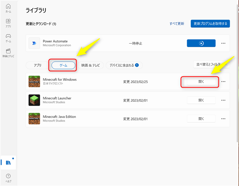Select the アプリ filter tab
Image resolution: width=239 pixels, height=186 pixels.
pyautogui.click(x=37, y=65)
